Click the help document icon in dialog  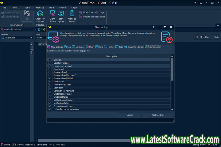(x=167, y=37)
